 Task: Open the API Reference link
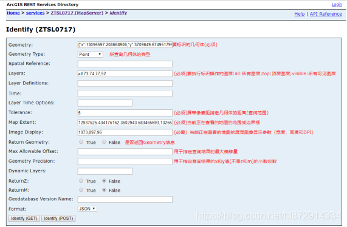(326, 14)
